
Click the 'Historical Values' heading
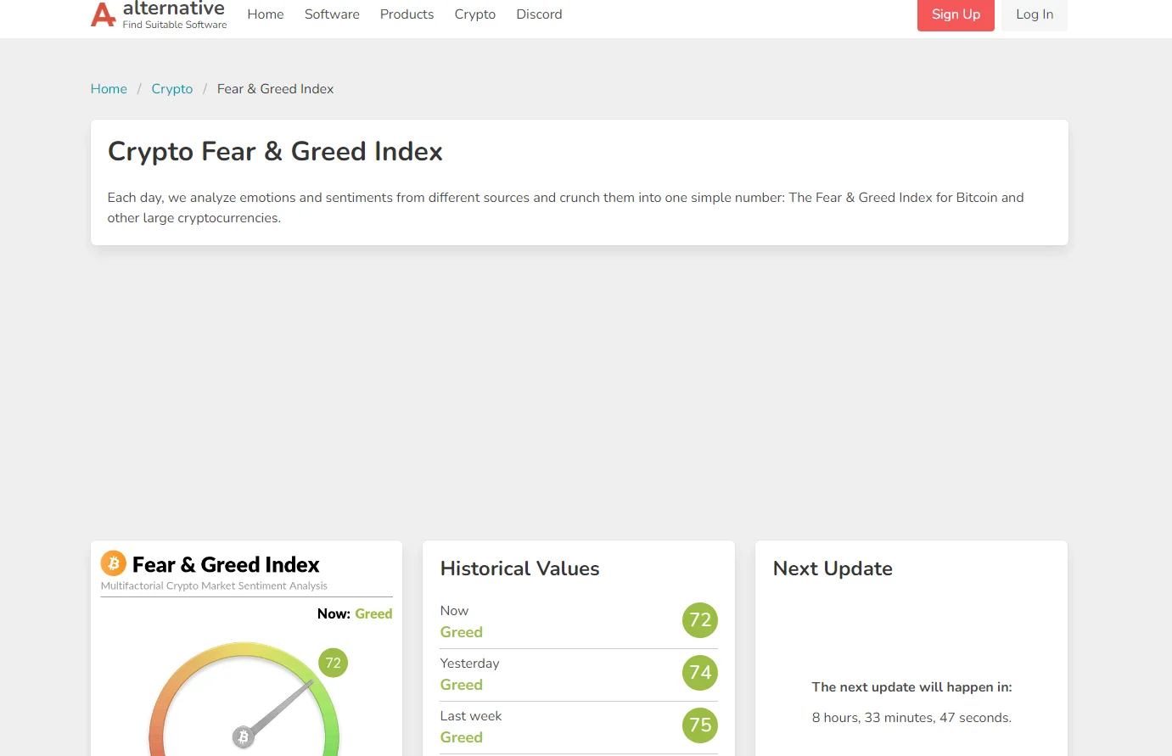tap(519, 568)
